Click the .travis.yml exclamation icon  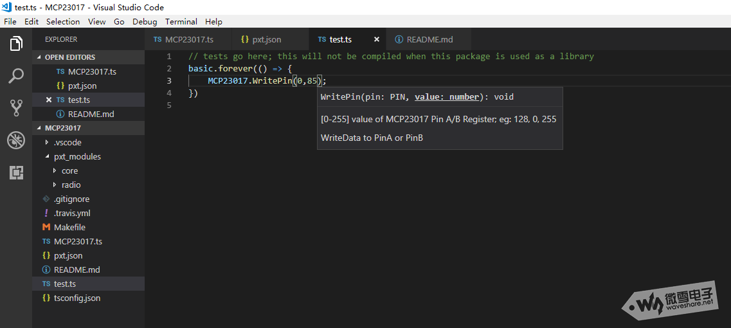point(46,214)
